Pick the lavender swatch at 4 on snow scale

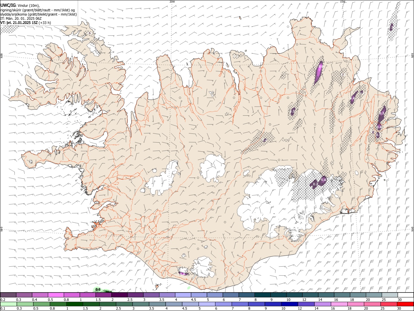pyautogui.click(x=183, y=295)
